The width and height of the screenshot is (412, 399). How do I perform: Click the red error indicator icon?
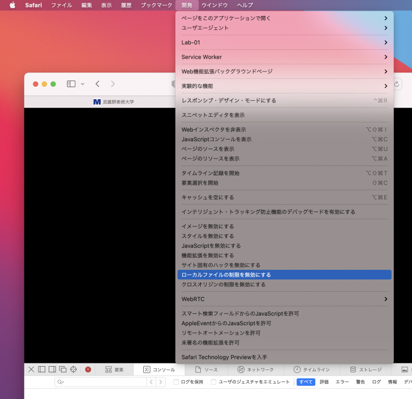click(88, 370)
